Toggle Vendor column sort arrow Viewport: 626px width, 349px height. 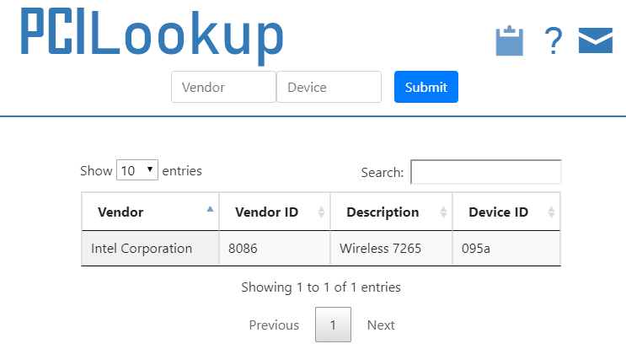210,209
